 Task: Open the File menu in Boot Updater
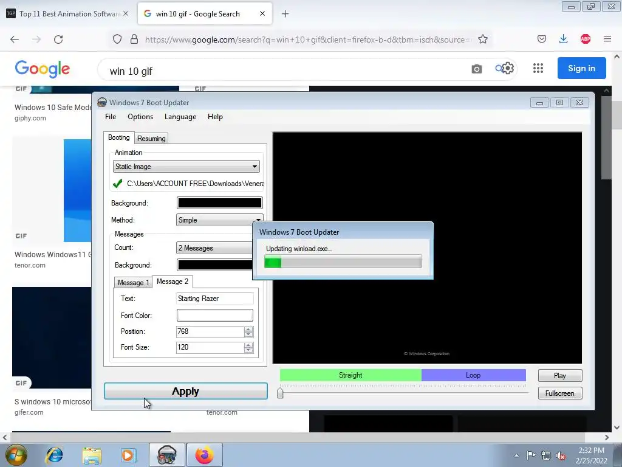coord(111,117)
